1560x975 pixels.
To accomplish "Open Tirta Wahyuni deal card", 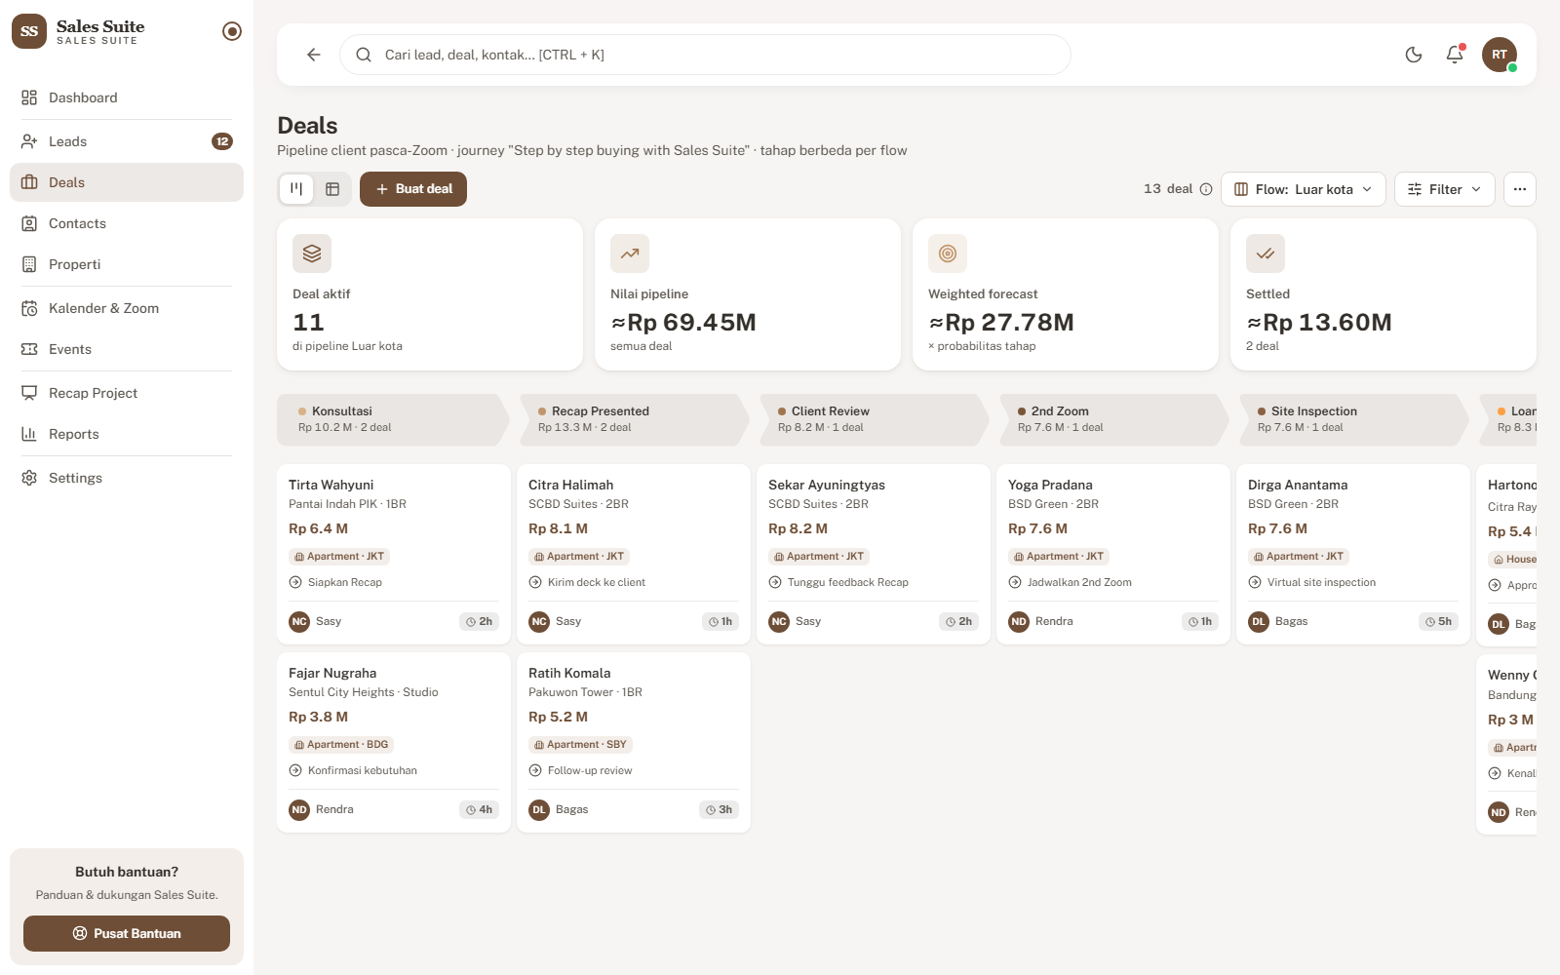I will [x=394, y=554].
